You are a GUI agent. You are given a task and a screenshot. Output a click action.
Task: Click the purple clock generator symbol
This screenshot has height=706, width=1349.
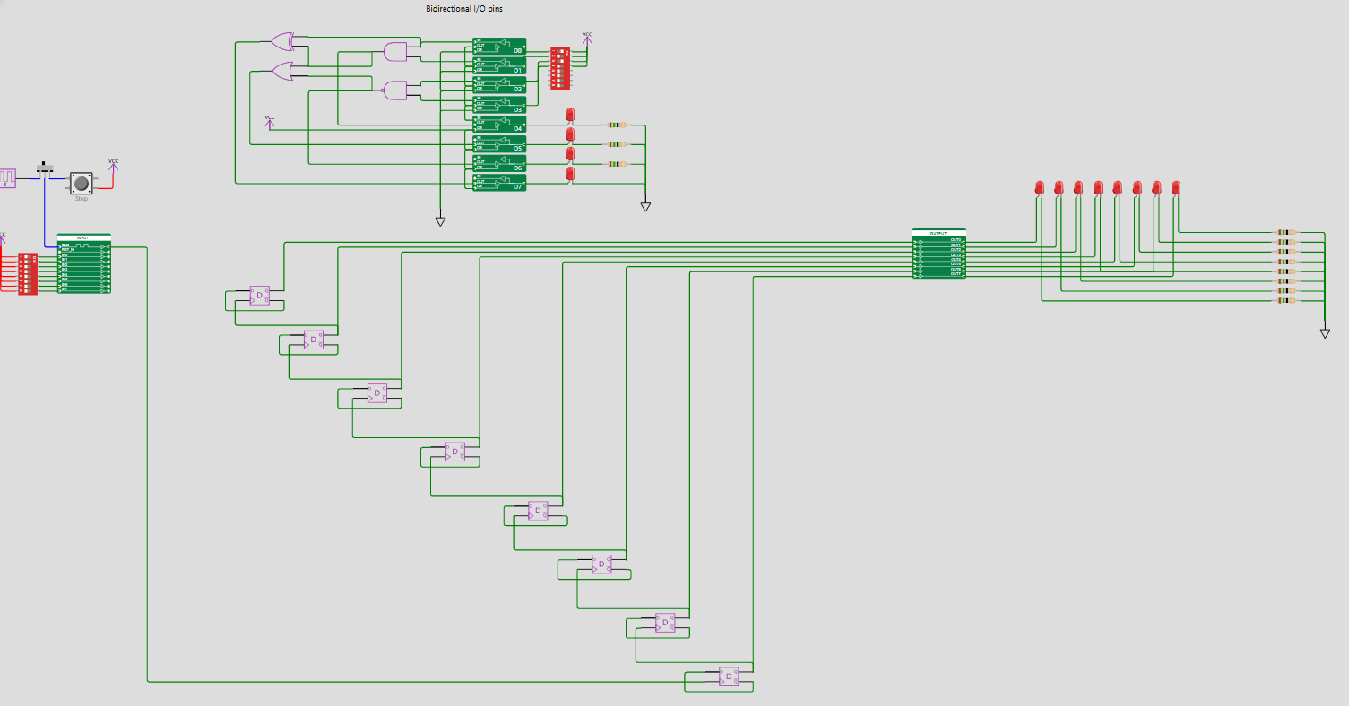[7, 177]
